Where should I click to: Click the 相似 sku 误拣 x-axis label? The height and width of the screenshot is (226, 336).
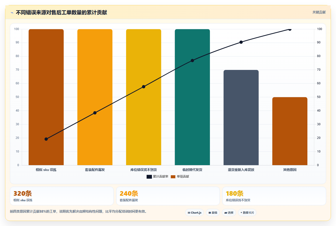(46, 170)
